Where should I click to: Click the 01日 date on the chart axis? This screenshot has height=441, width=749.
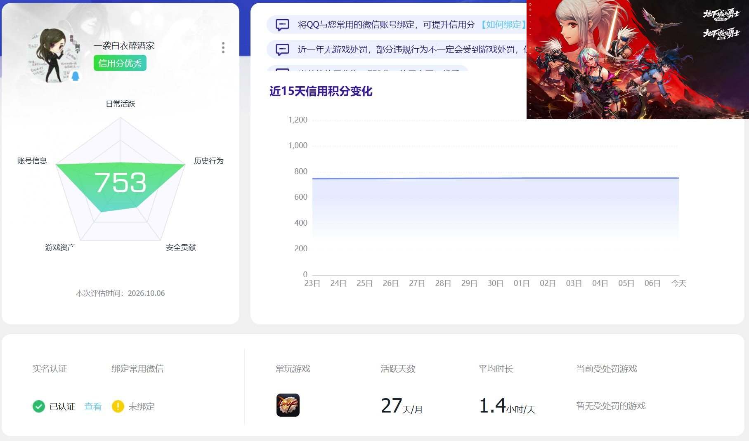522,283
